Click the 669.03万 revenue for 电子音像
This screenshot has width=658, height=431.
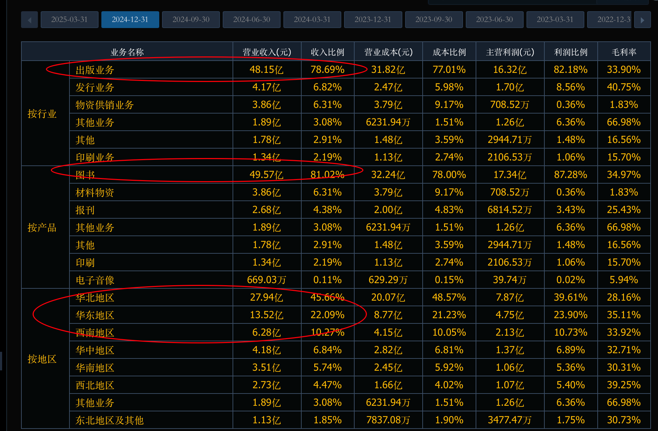pyautogui.click(x=267, y=280)
